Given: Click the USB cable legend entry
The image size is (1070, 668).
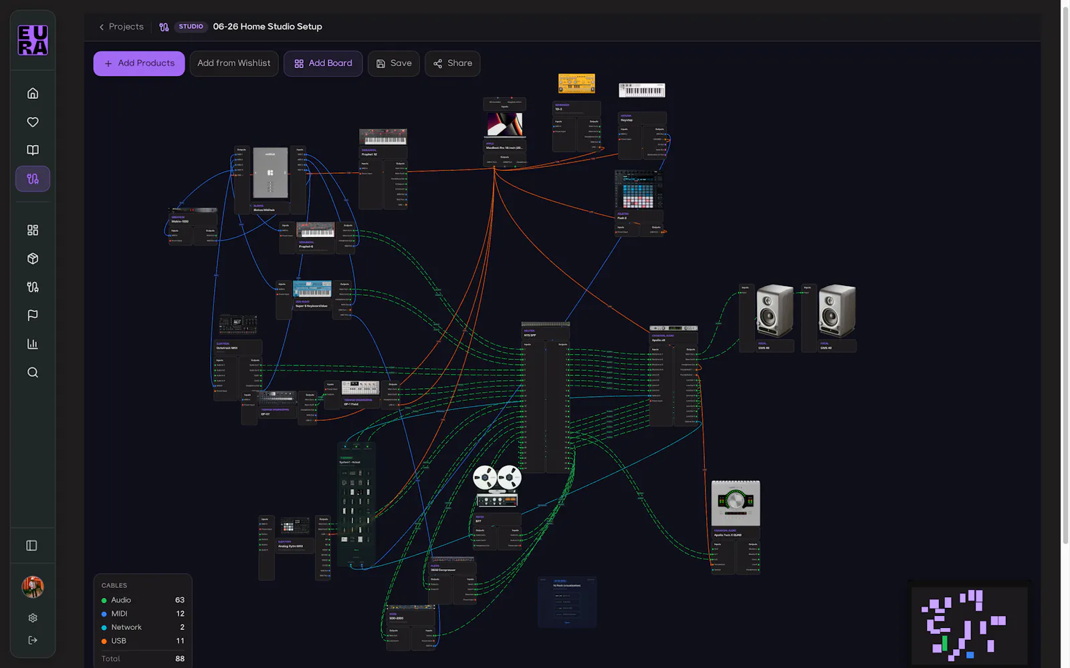Looking at the screenshot, I should pos(143,641).
